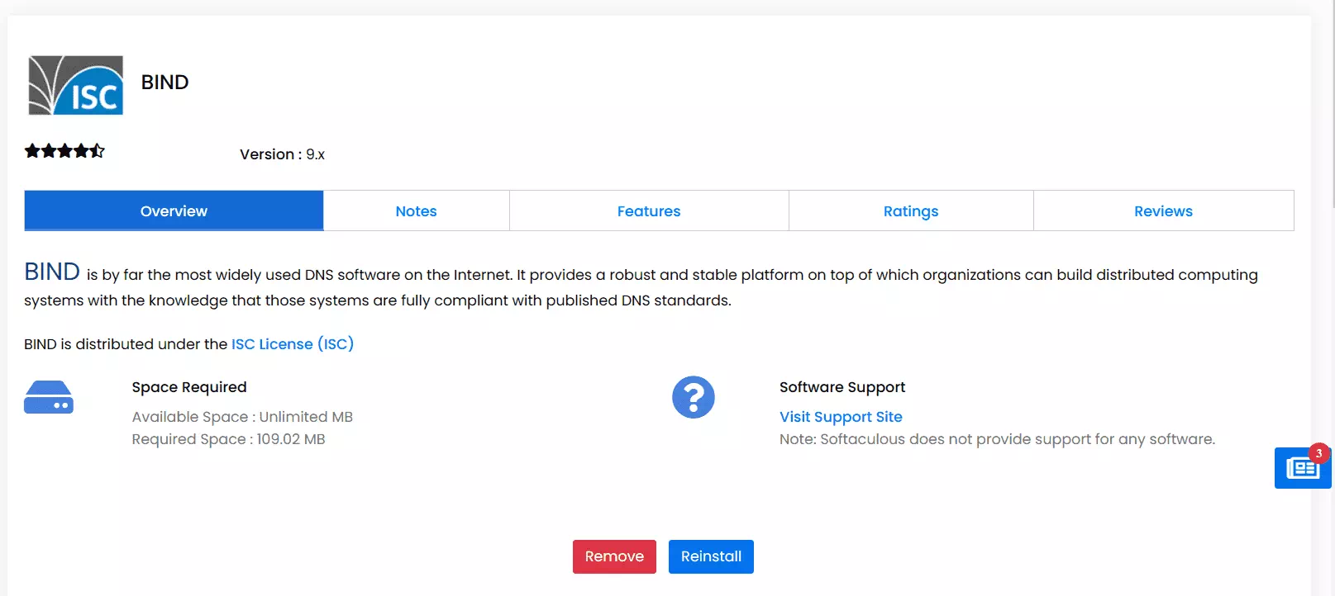Click the 'Space Required' heading
Image resolution: width=1335 pixels, height=596 pixels.
pos(189,387)
